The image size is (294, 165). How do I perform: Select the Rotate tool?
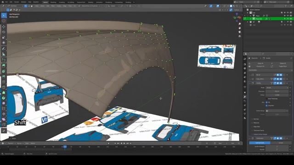4,32
